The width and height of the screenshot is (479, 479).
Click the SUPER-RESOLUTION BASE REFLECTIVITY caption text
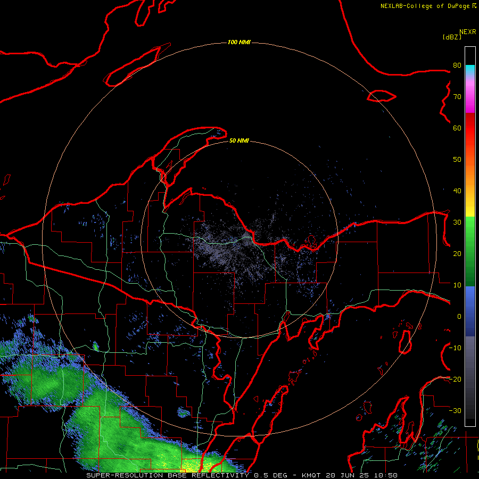click(x=167, y=475)
